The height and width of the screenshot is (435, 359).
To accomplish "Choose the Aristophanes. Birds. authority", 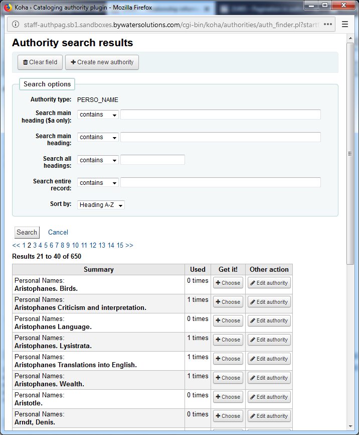I will click(228, 283).
